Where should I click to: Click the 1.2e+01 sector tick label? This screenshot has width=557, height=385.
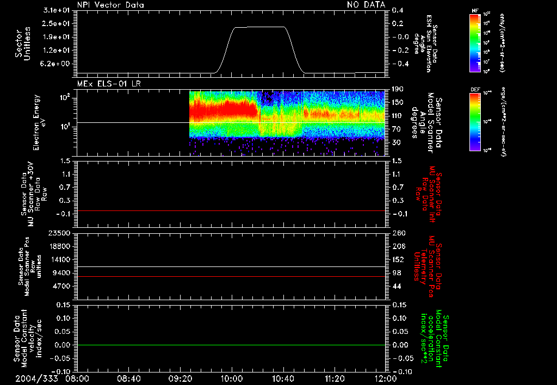coord(57,51)
